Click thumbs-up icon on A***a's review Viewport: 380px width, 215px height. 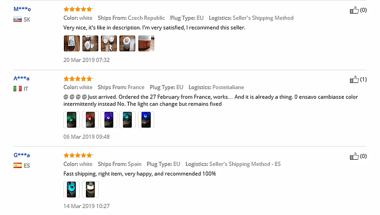(354, 79)
